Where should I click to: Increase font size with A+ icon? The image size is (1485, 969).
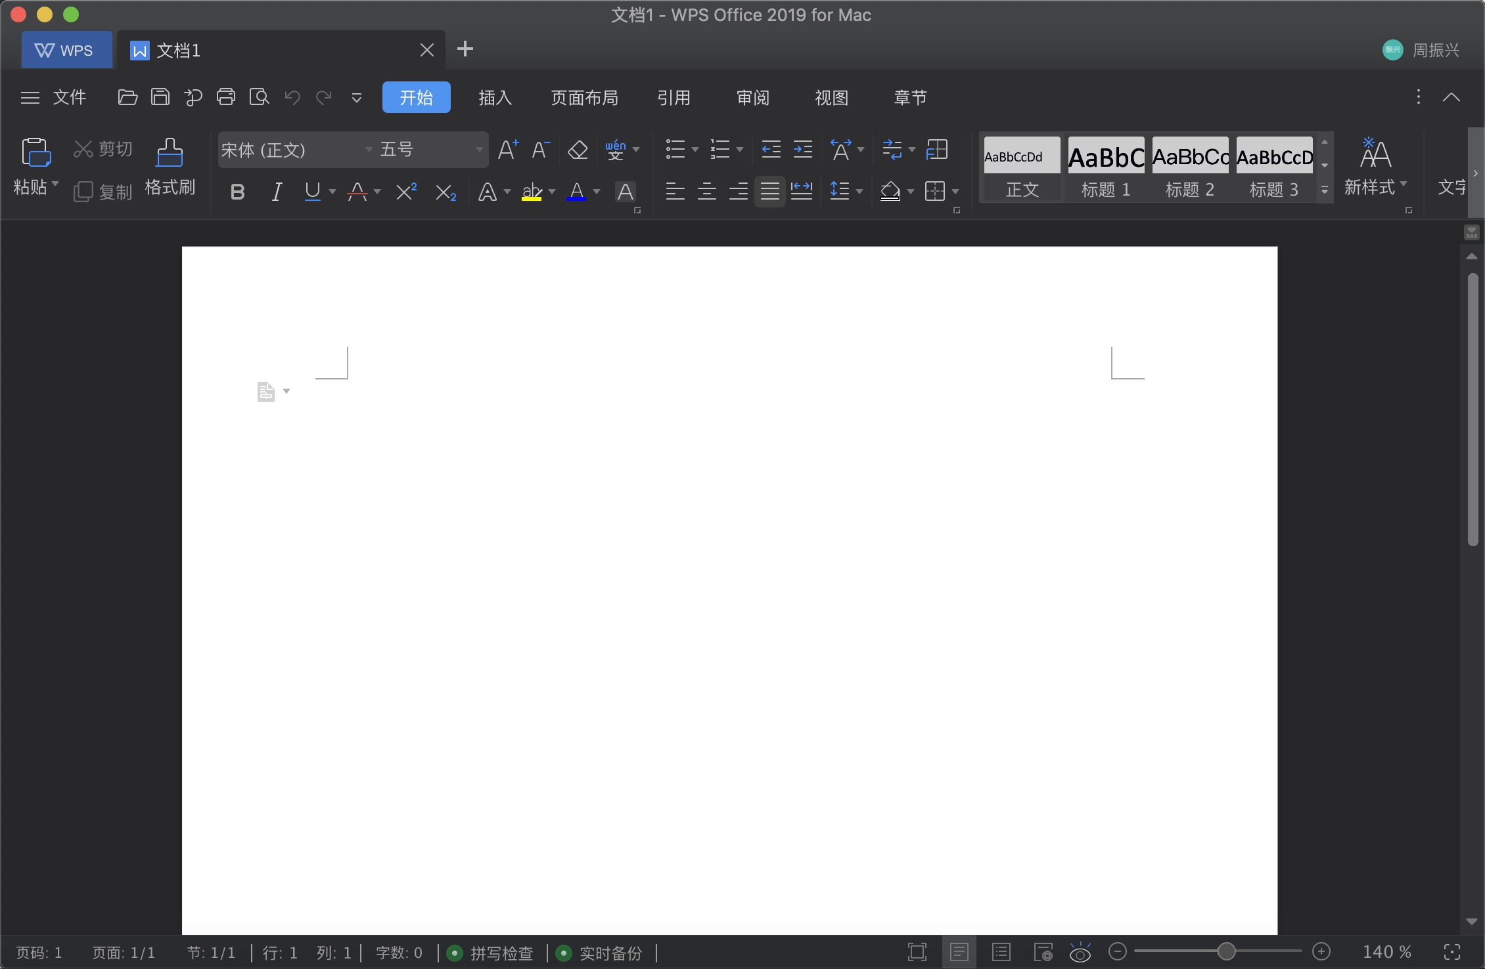click(x=508, y=150)
